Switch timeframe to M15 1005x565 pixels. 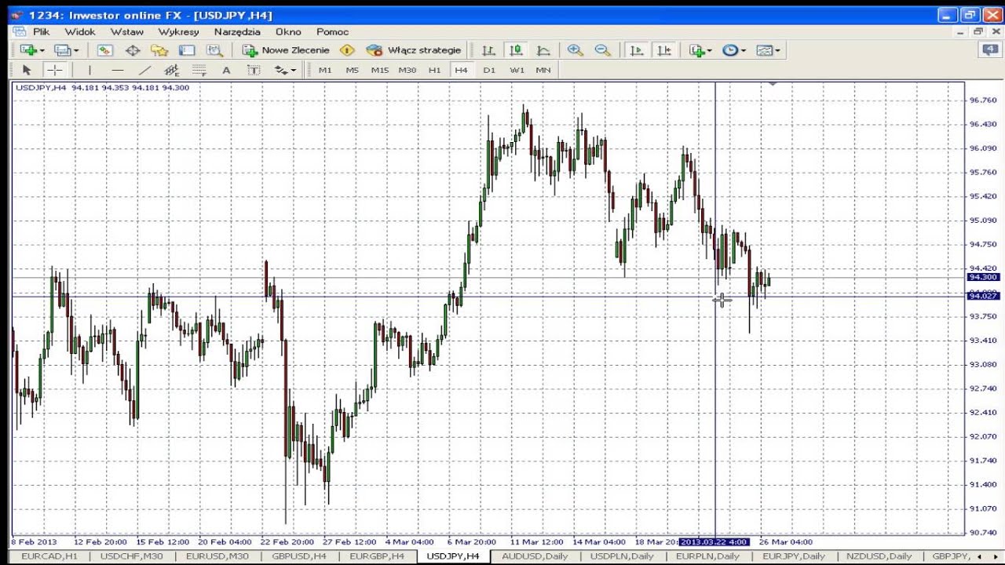380,70
